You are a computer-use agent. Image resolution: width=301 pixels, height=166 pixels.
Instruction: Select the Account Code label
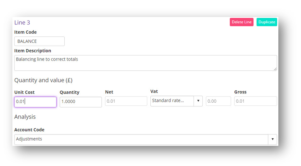29,130
